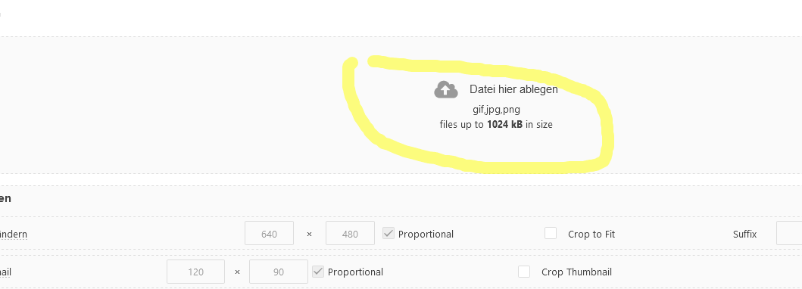Focus the 120 thumbnail width field
The height and width of the screenshot is (289, 802).
point(195,271)
